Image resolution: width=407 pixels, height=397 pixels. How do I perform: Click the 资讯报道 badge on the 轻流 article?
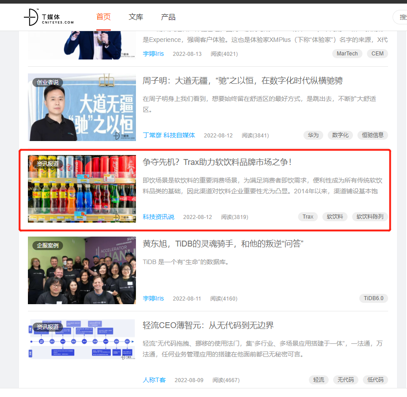[48, 327]
